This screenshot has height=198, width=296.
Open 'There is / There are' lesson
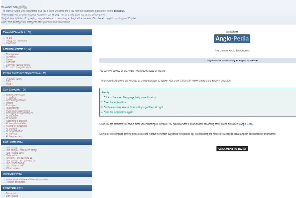coord(16,41)
